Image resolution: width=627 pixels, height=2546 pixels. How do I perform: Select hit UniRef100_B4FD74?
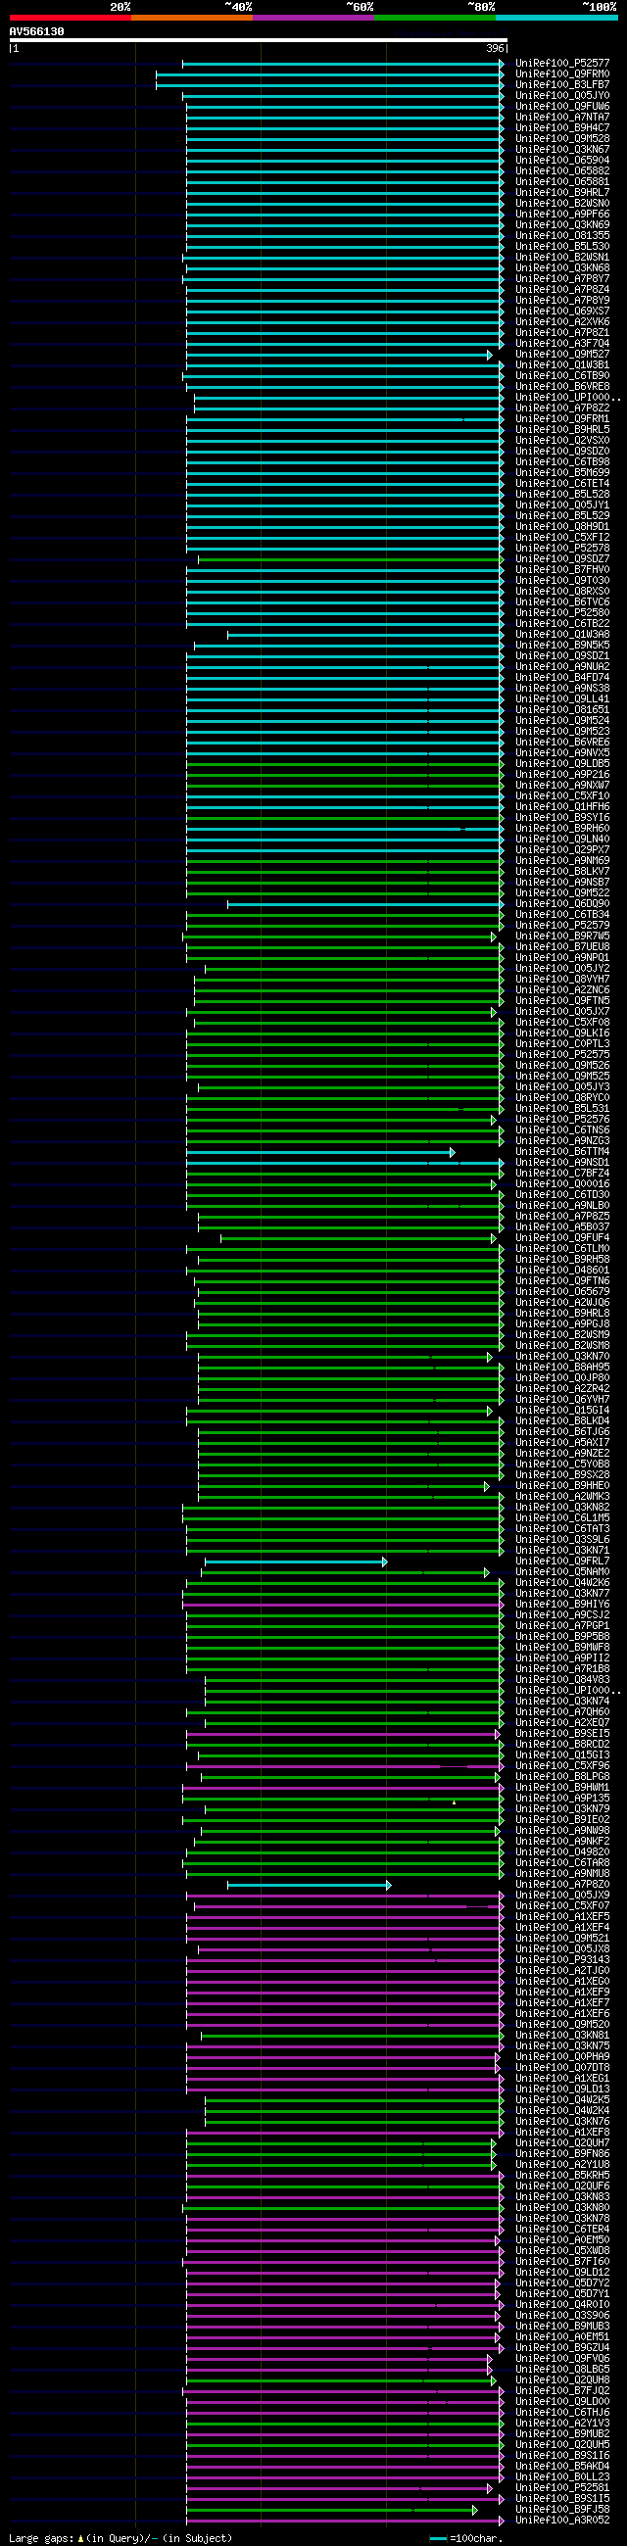pyautogui.click(x=561, y=678)
